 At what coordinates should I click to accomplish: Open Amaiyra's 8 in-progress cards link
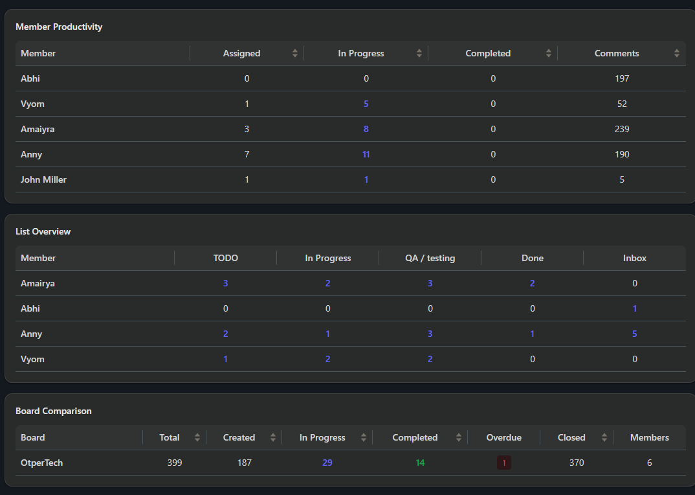click(x=366, y=129)
